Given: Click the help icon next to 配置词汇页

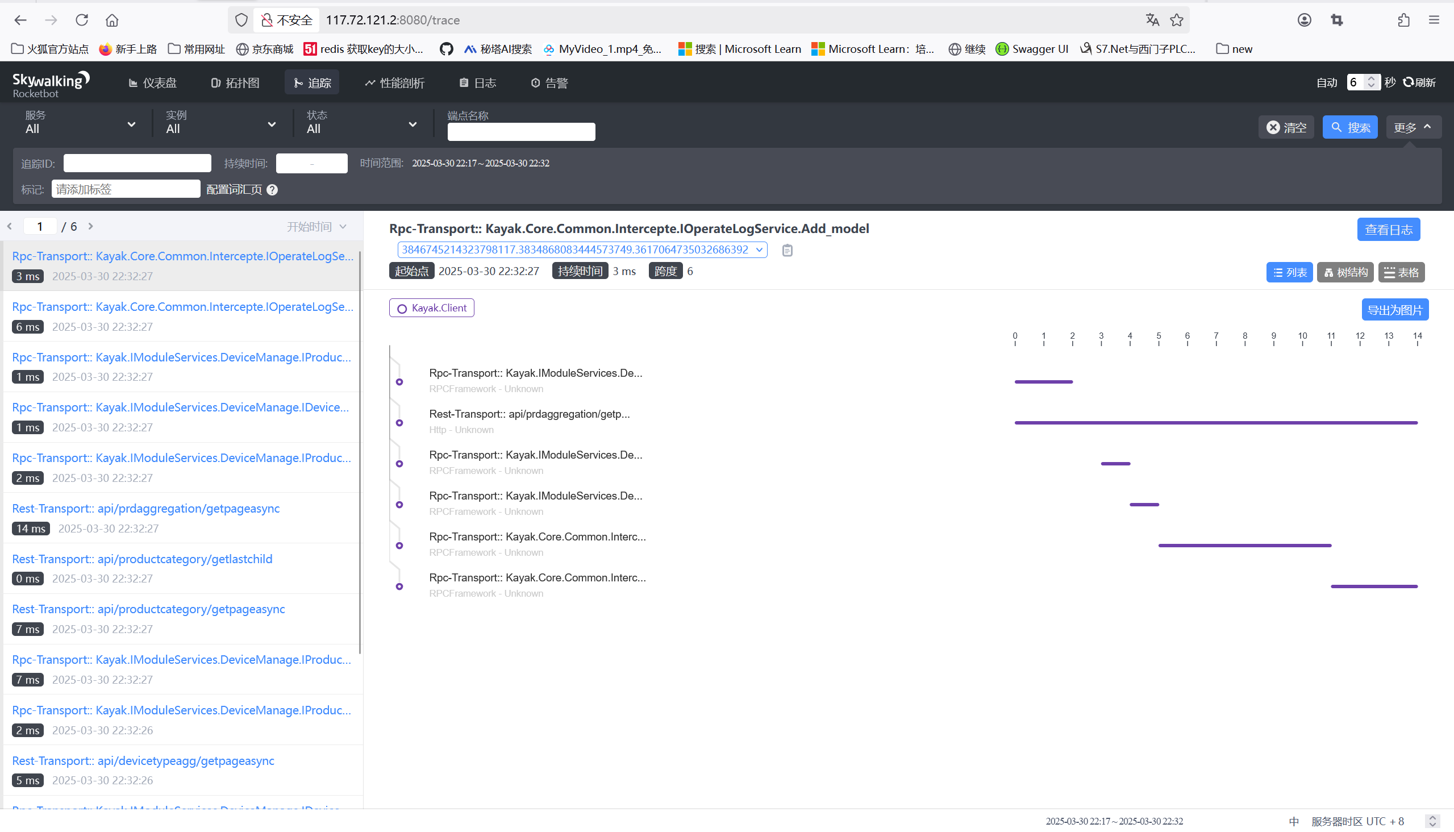Looking at the screenshot, I should tap(272, 190).
